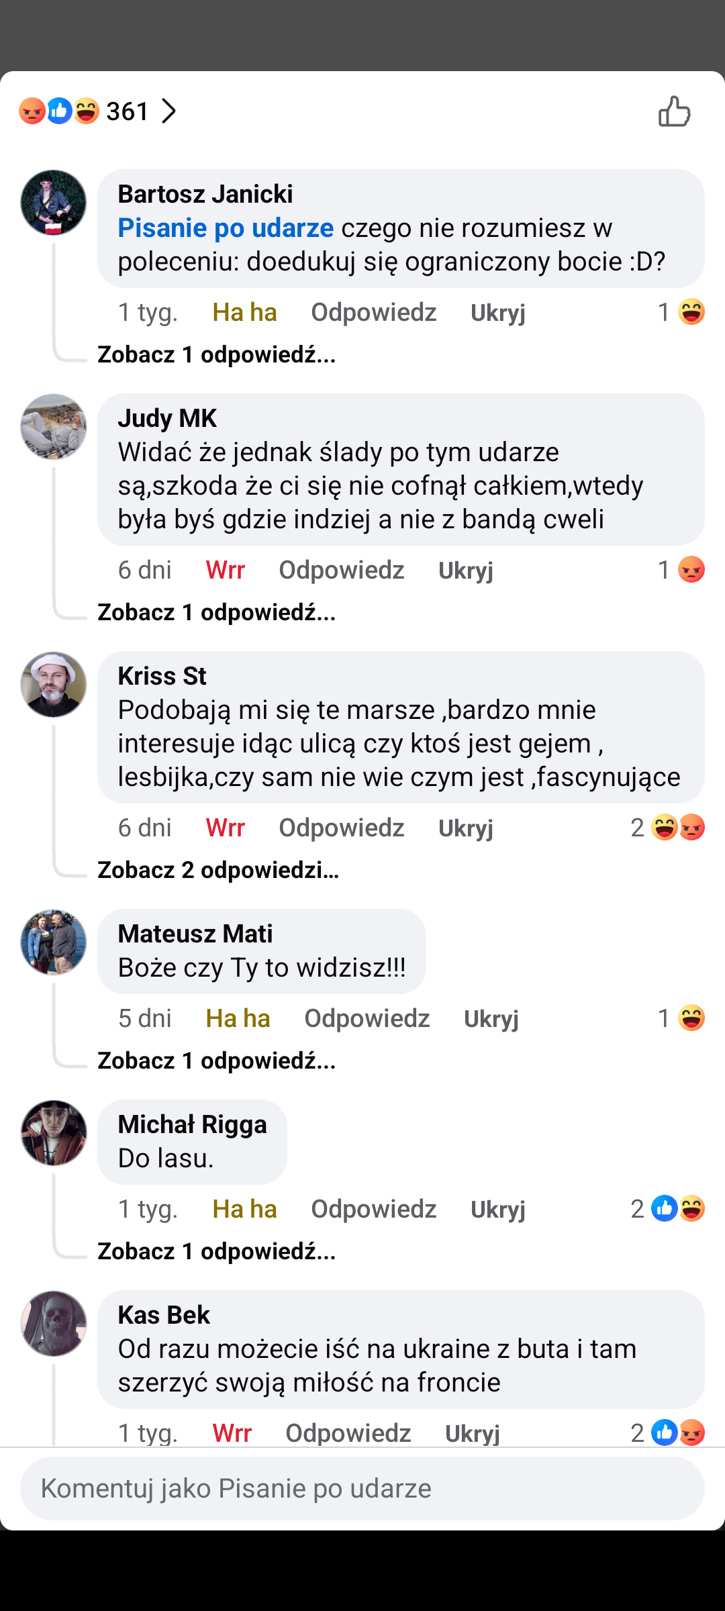Image resolution: width=725 pixels, height=1611 pixels.
Task: Open the haha reaction icon on Bartosz Janicki's comment
Action: [691, 312]
